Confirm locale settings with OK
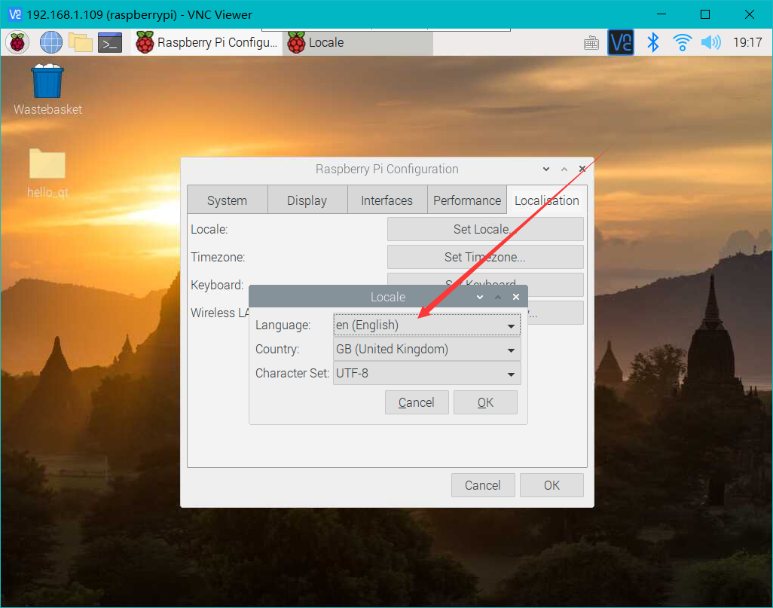 [x=485, y=402]
